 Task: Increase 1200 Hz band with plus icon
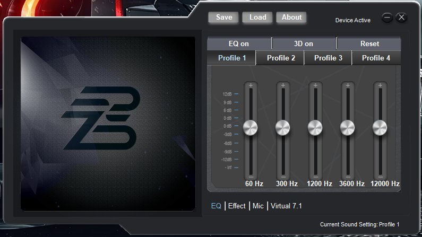pos(315,85)
